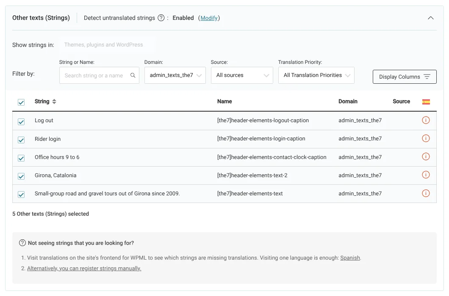This screenshot has width=449, height=296.
Task: Open the Show strings in selector
Action: point(106,45)
